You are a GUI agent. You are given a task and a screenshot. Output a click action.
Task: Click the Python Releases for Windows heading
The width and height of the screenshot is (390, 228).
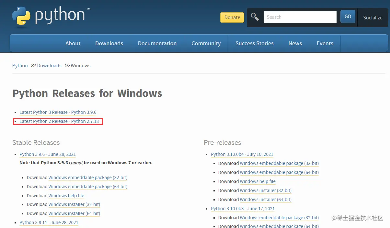pos(87,93)
